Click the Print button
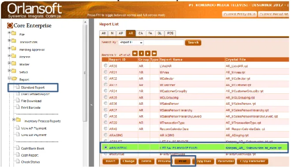This screenshot has width=291, height=168. point(183,161)
